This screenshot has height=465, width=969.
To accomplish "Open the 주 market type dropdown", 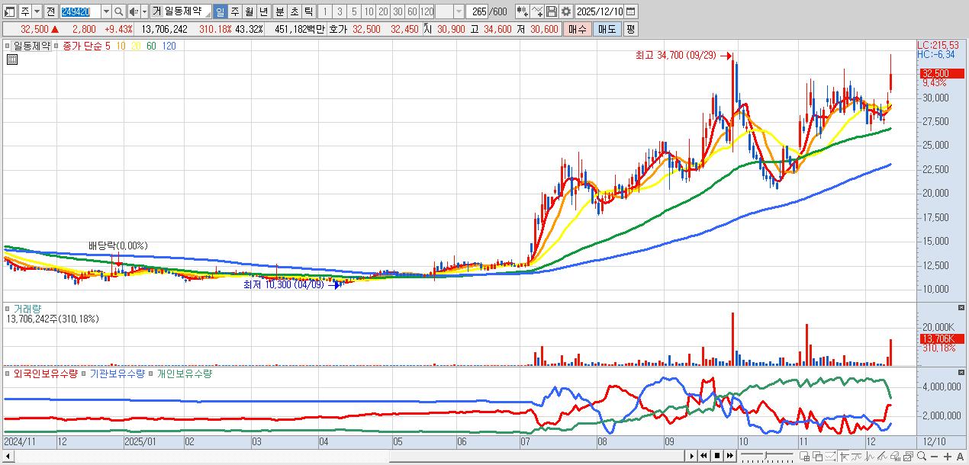I will point(37,11).
